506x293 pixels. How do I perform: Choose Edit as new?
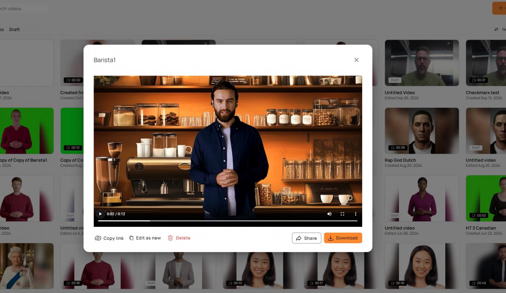pos(145,238)
